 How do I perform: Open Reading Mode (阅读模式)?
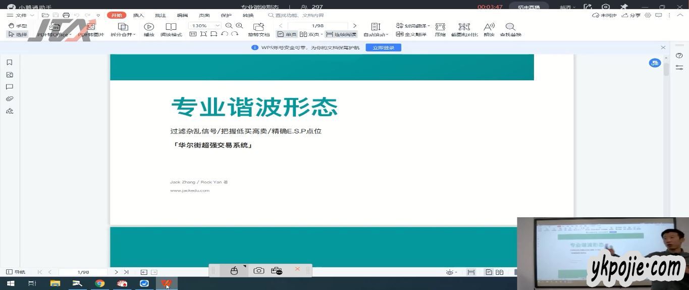click(x=171, y=27)
